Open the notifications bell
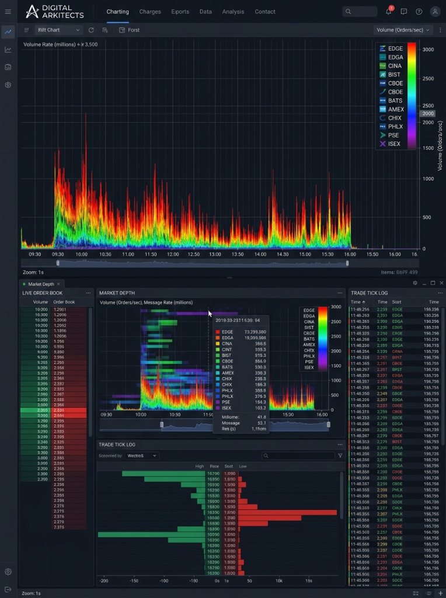Image resolution: width=446 pixels, height=598 pixels. pos(388,12)
